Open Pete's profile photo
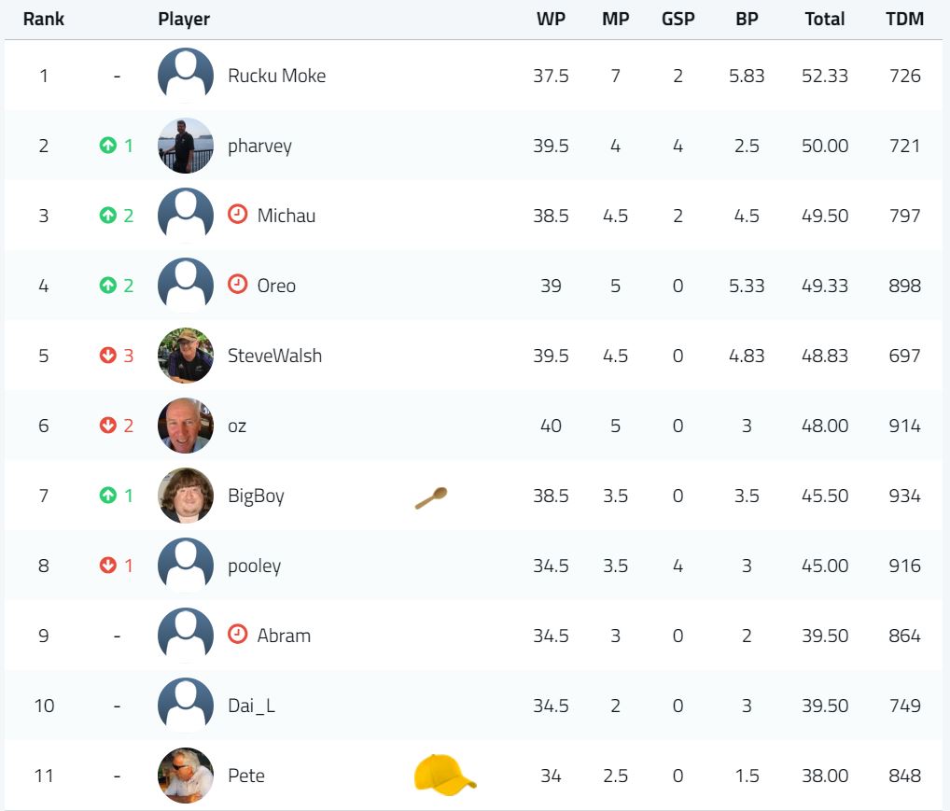Screen dimensions: 950x811 (186, 776)
